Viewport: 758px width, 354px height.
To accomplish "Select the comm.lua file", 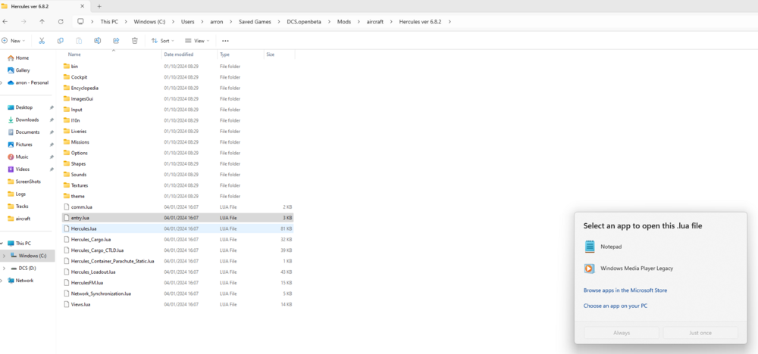I will click(178, 207).
